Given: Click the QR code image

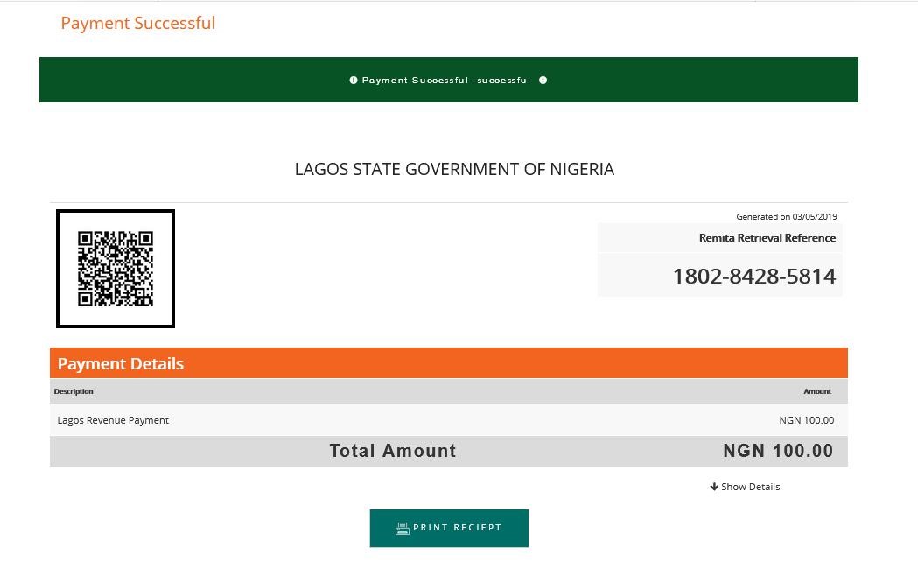Looking at the screenshot, I should tap(116, 269).
